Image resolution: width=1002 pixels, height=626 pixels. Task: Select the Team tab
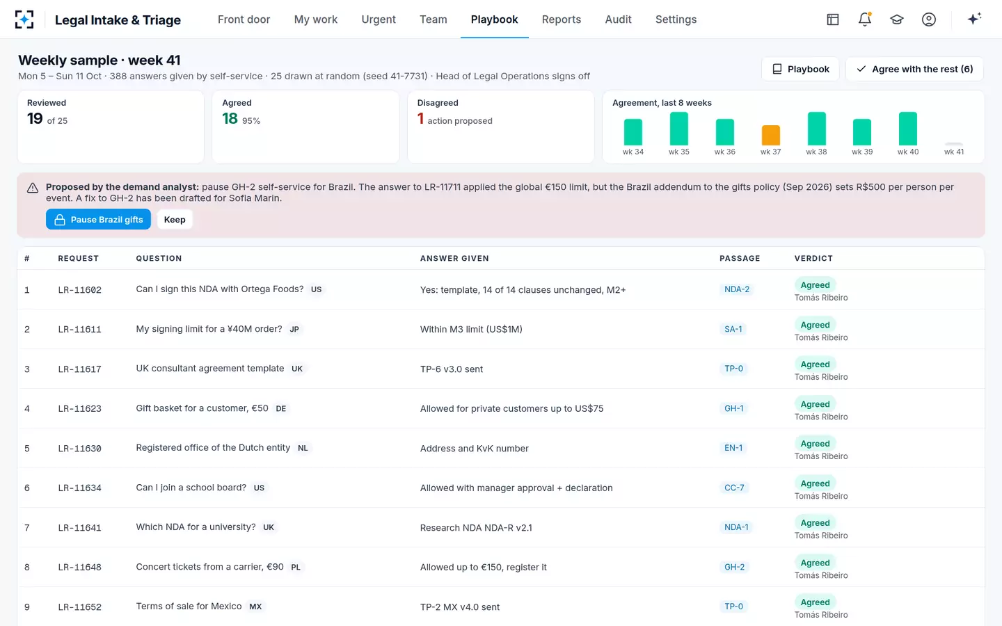pos(434,19)
